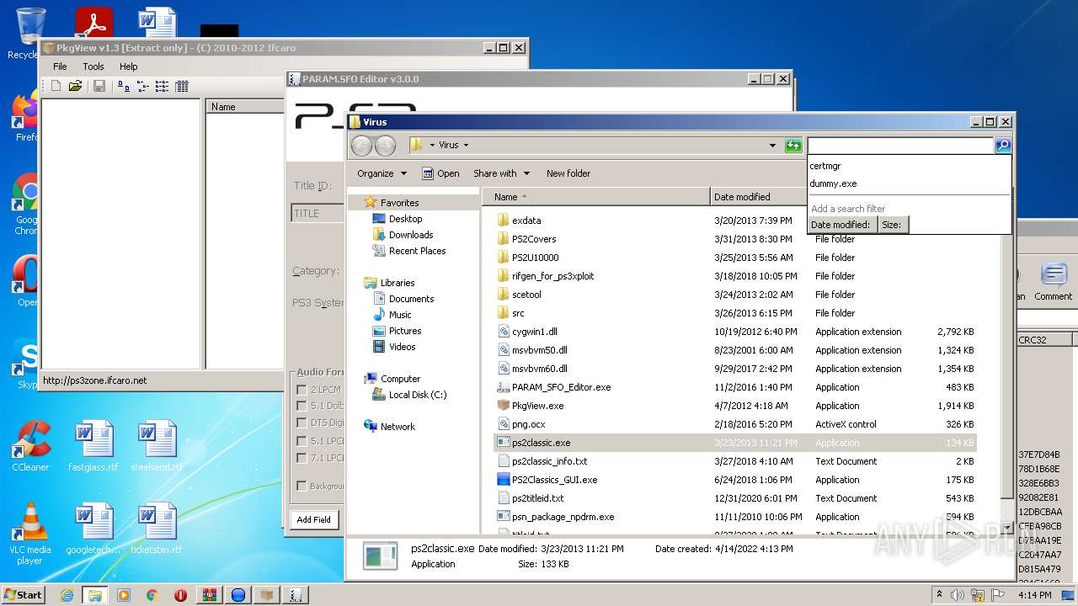
Task: Click Explorer Forward navigation button
Action: point(385,146)
